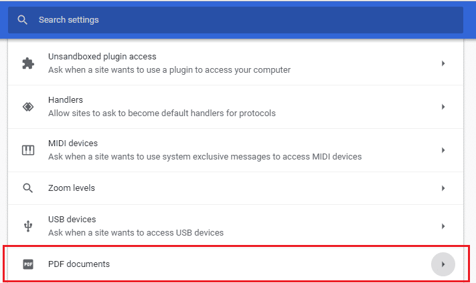Image resolution: width=476 pixels, height=283 pixels.
Task: Click the USB devices icon
Action: tap(28, 226)
